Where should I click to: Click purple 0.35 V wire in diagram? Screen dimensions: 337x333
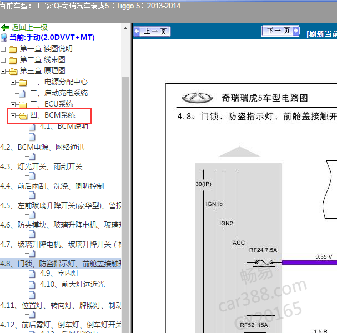click(309, 263)
